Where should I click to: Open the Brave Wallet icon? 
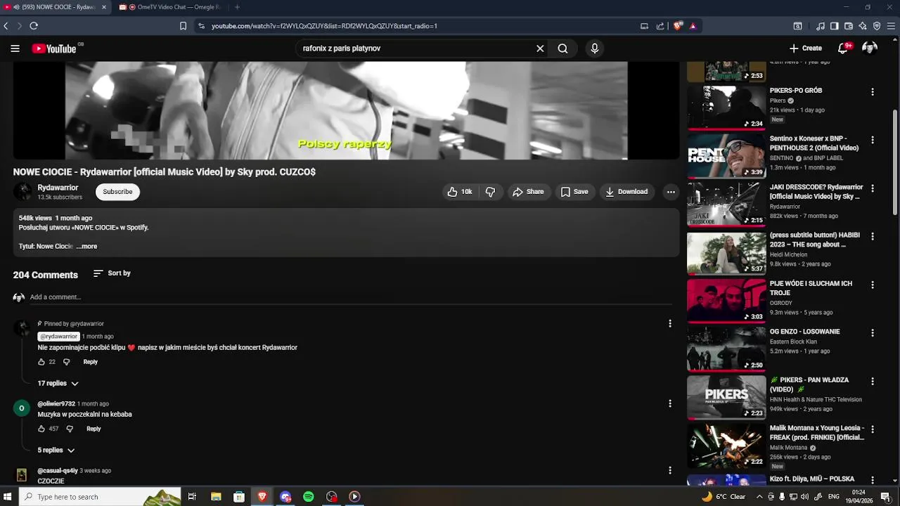[849, 26]
